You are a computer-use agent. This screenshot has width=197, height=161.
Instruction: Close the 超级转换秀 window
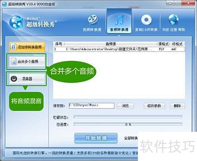188,3
